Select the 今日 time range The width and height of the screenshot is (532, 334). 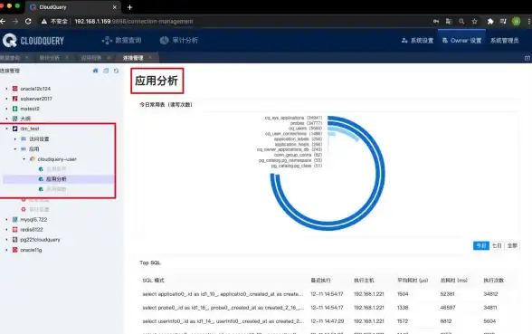(481, 245)
